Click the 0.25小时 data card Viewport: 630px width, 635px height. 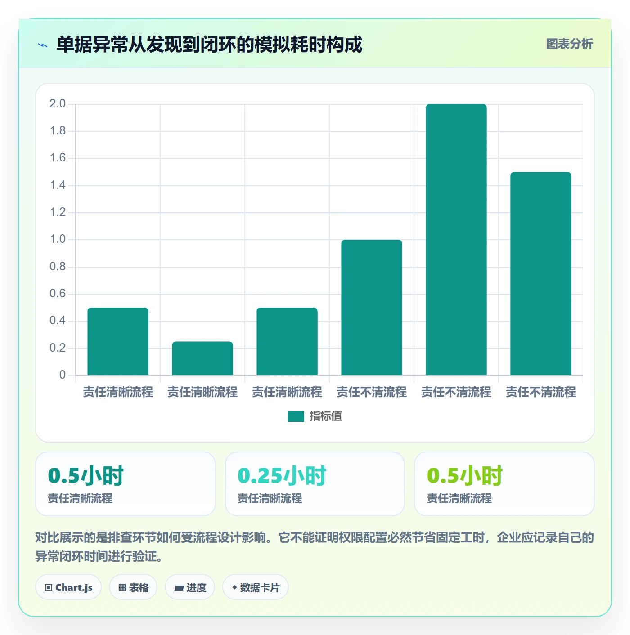coord(315,484)
